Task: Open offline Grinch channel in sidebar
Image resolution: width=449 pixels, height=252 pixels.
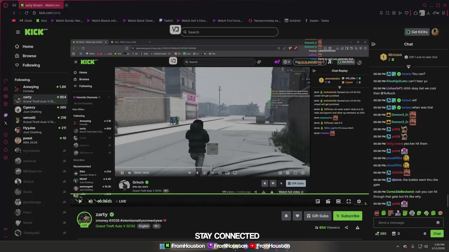Action: point(40,182)
